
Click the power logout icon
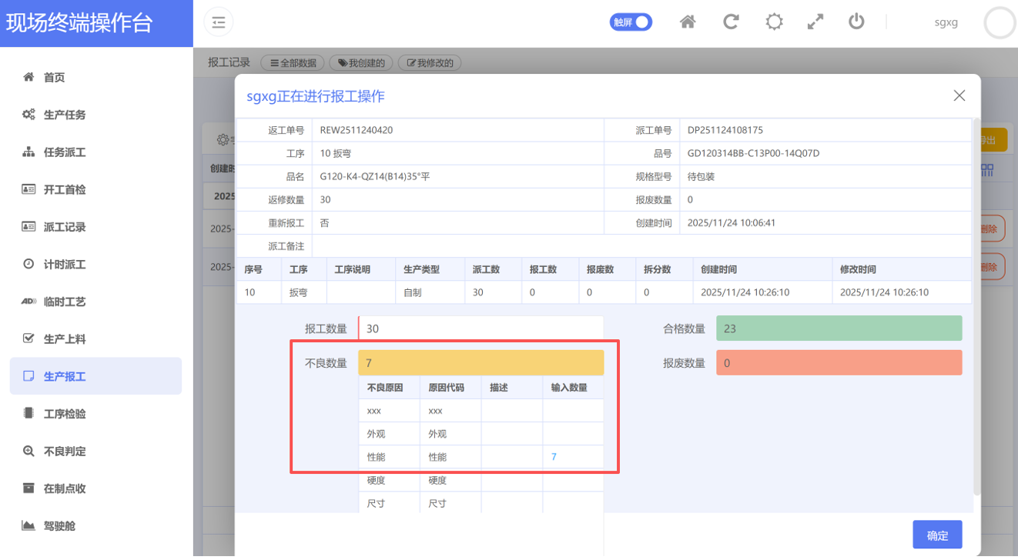pyautogui.click(x=856, y=22)
